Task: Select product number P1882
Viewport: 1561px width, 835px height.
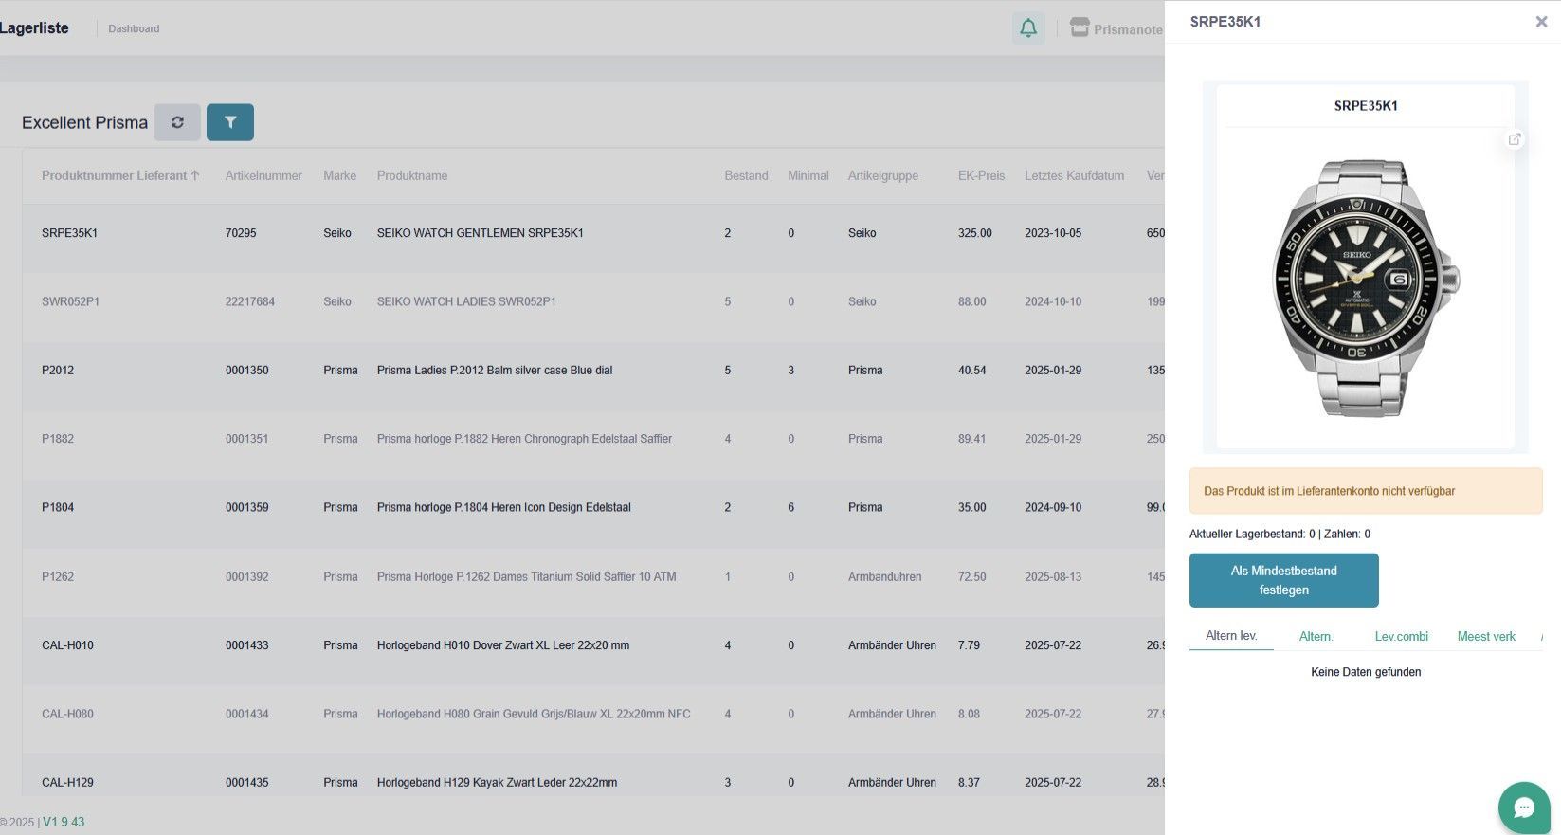Action: 58,439
